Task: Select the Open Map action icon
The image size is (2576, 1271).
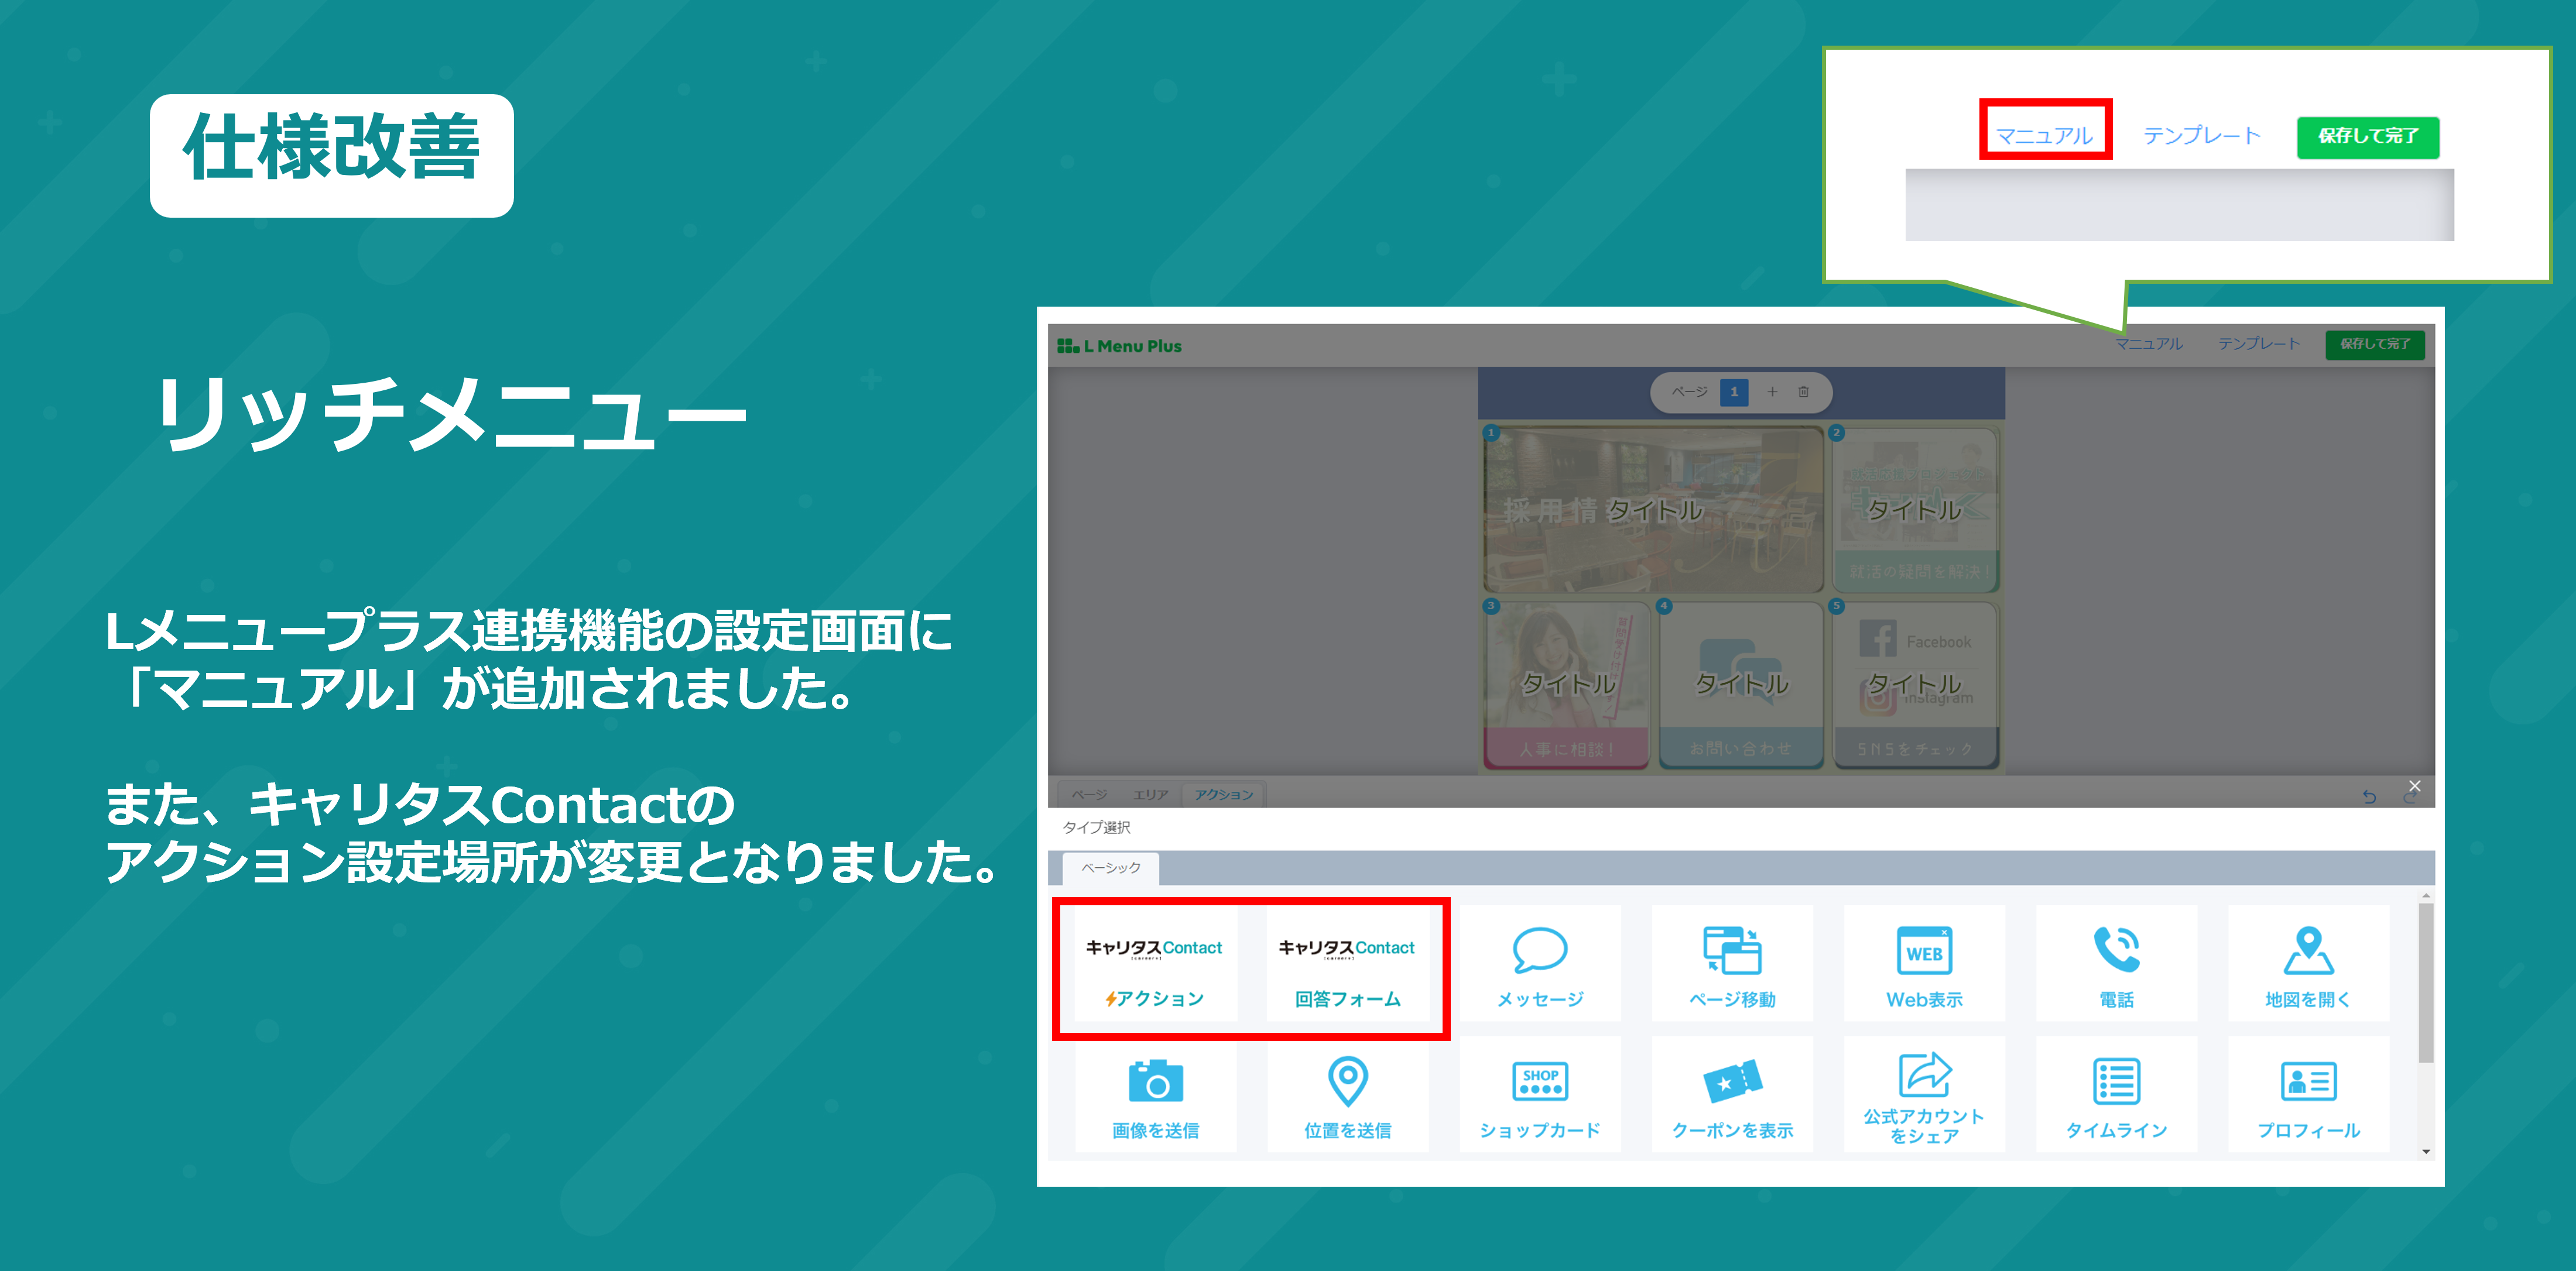Action: [x=2308, y=950]
